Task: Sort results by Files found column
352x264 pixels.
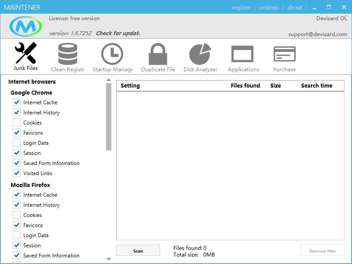Action: point(245,86)
